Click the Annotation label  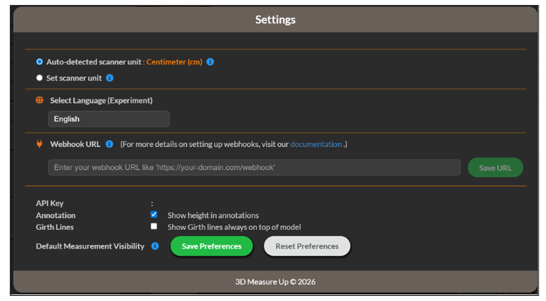pyautogui.click(x=56, y=215)
